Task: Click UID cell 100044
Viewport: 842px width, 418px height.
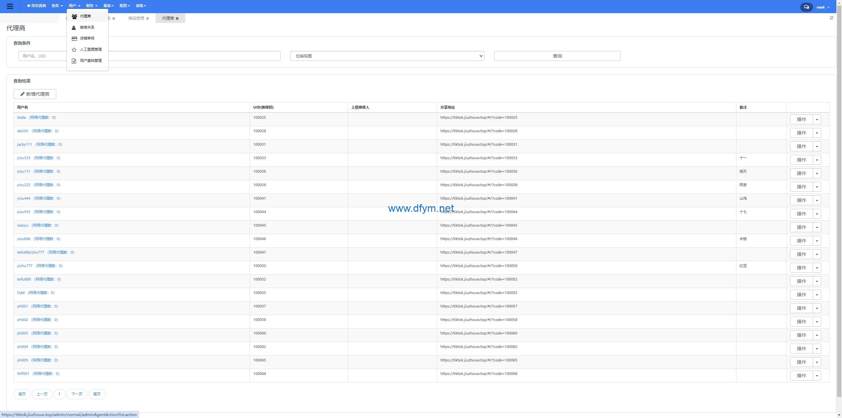Action: 260,212
